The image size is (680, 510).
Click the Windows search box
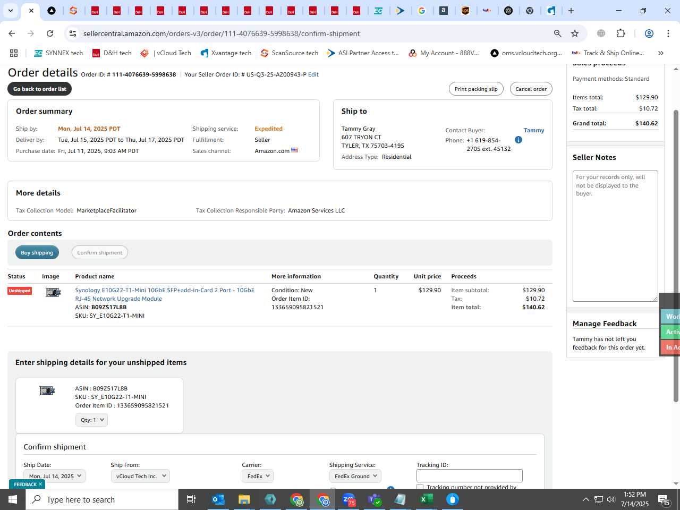pos(102,499)
